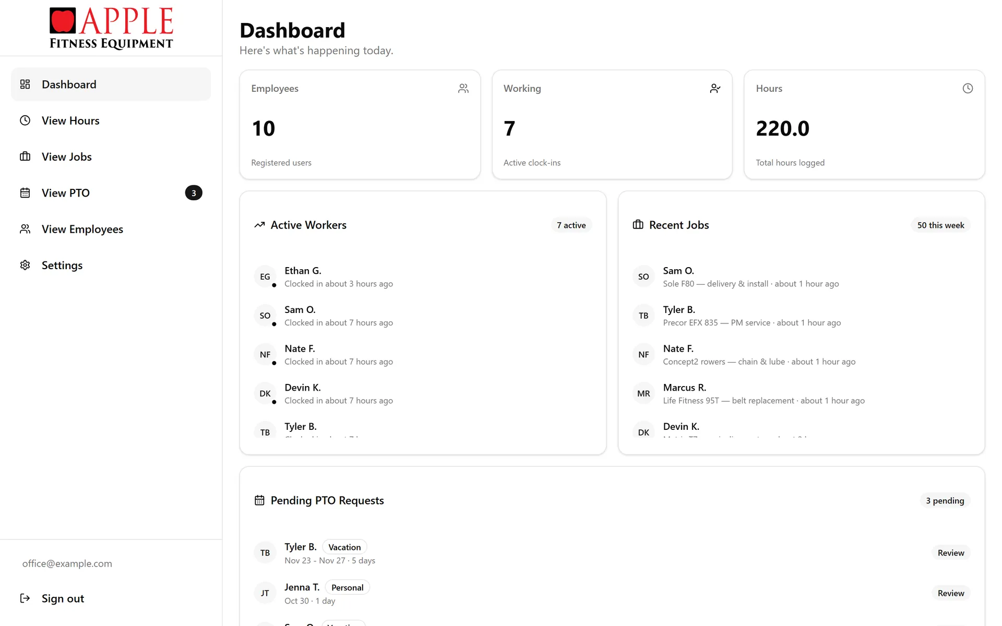Click Total hours logged caption
This screenshot has height=626, width=1002.
(790, 163)
